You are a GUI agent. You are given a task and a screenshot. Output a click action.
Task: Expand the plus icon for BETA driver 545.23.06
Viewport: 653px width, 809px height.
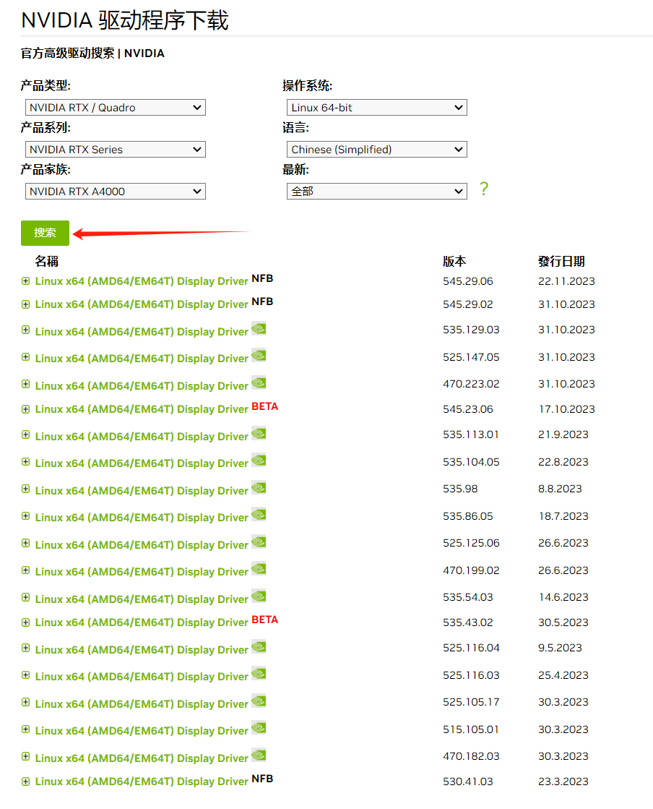pyautogui.click(x=26, y=409)
